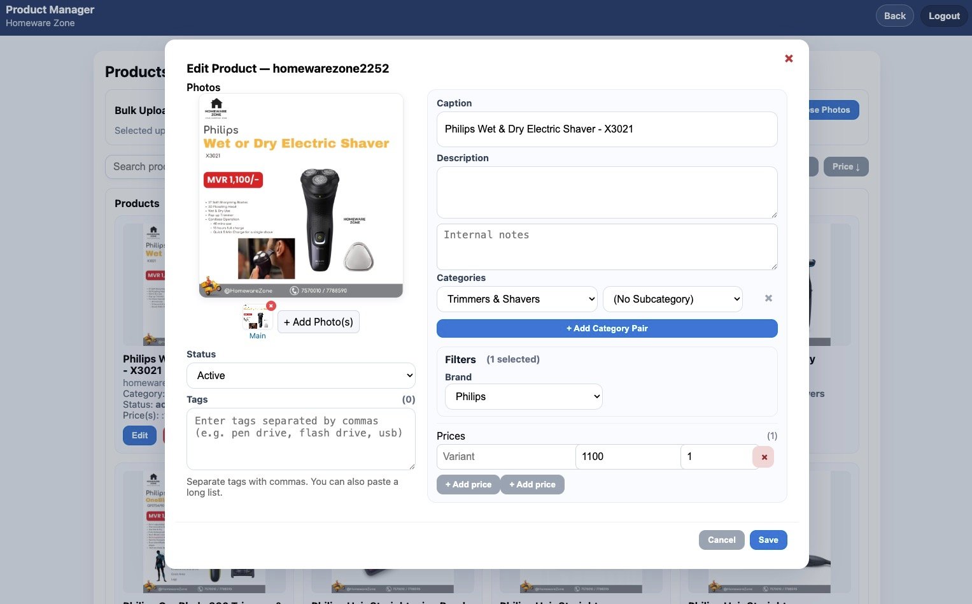Delete the price row via the red x icon

(x=763, y=457)
